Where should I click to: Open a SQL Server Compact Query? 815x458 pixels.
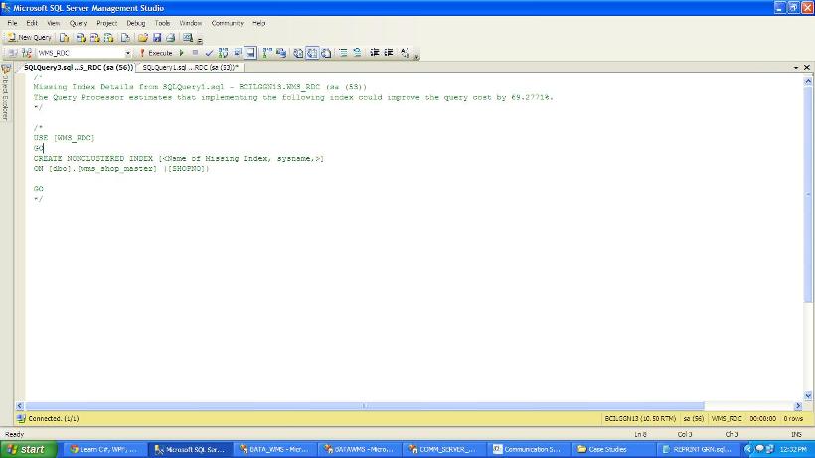click(125, 38)
